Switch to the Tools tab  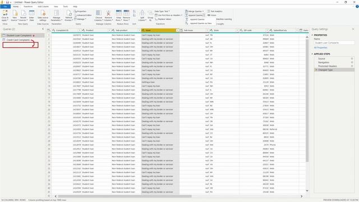click(x=66, y=6)
